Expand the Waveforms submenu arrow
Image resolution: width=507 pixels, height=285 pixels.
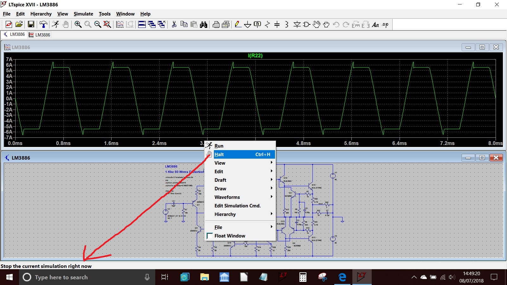pyautogui.click(x=272, y=197)
